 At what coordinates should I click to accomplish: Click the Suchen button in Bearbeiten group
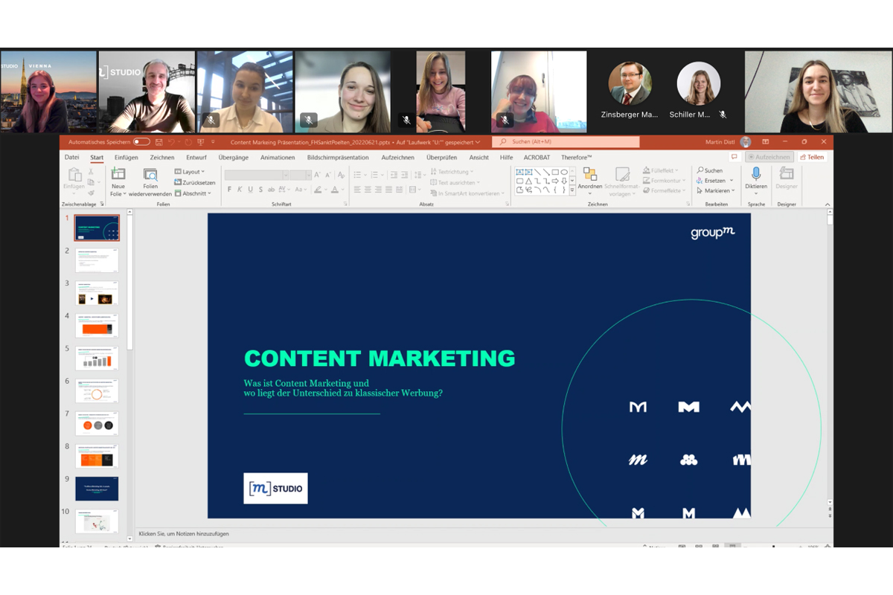(x=709, y=170)
